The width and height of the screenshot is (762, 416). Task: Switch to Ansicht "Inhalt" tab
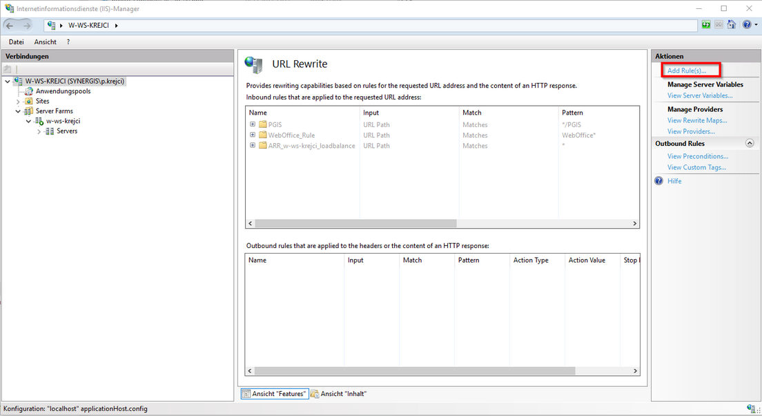pyautogui.click(x=338, y=394)
